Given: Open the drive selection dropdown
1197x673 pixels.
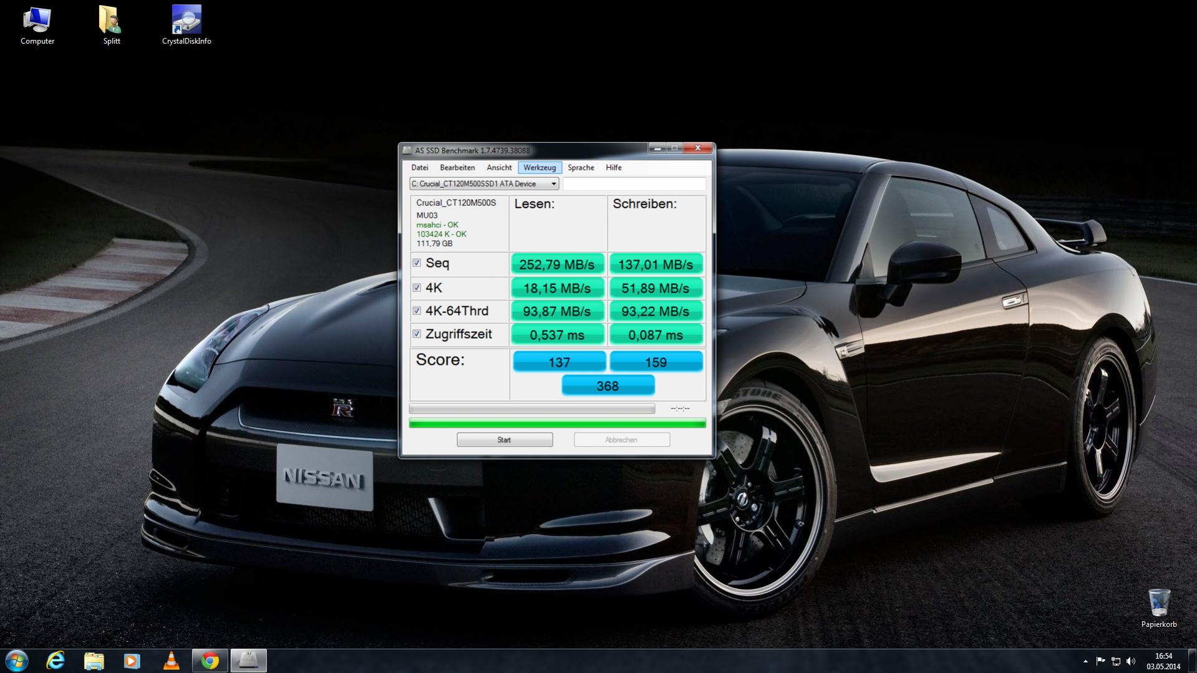Looking at the screenshot, I should [484, 184].
